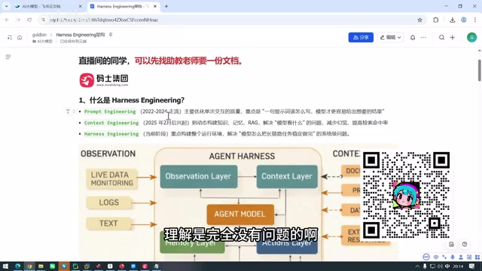The image size is (482, 271).
Task: Open the Windows notification center icon
Action: 472,266
